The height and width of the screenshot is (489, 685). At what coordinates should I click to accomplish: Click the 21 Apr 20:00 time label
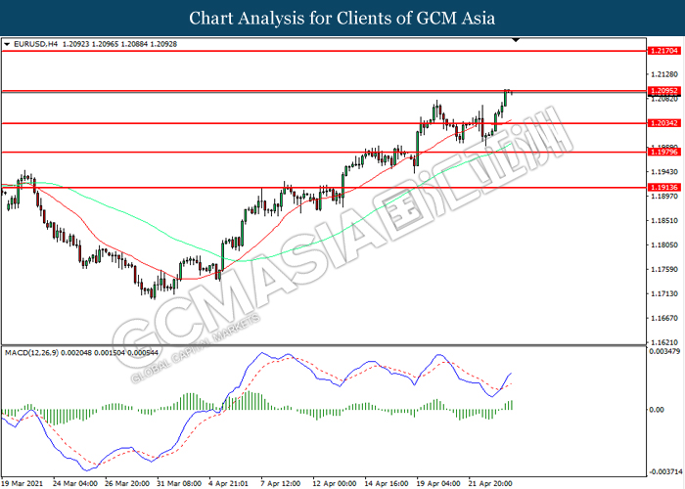(x=490, y=483)
